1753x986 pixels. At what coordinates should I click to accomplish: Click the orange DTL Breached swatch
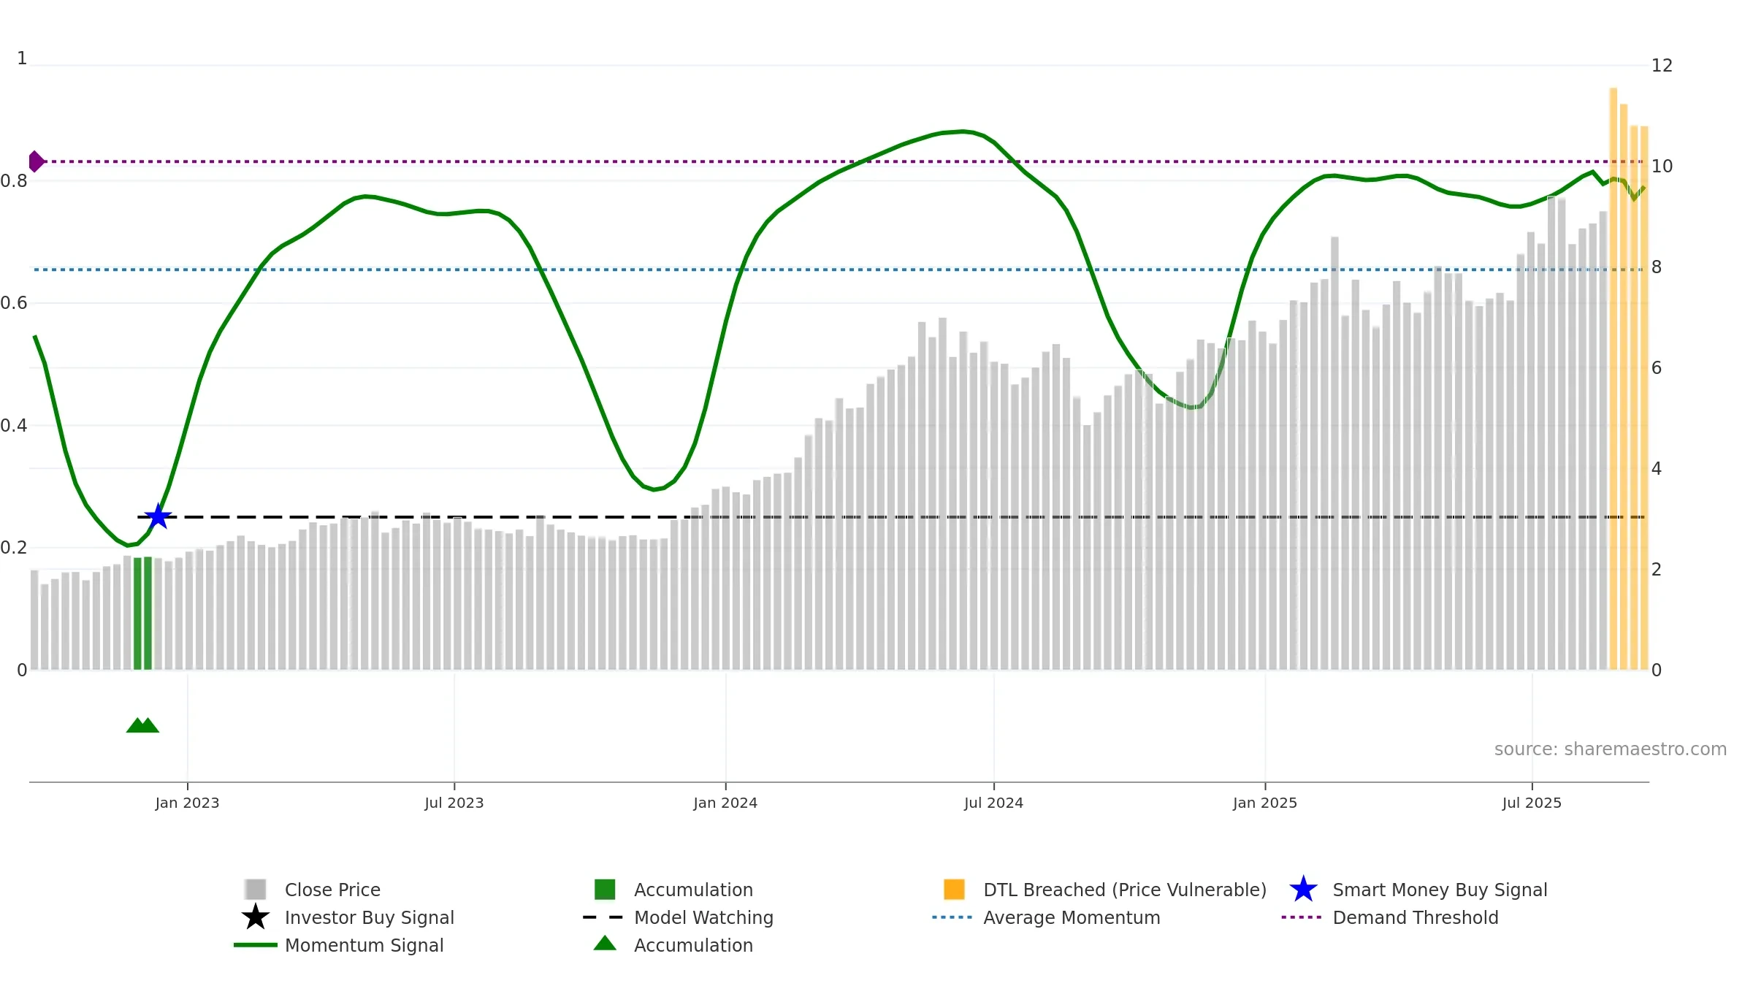[x=954, y=890]
